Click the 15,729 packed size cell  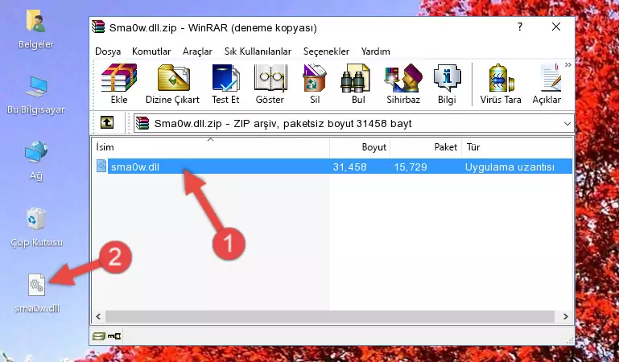tap(411, 167)
